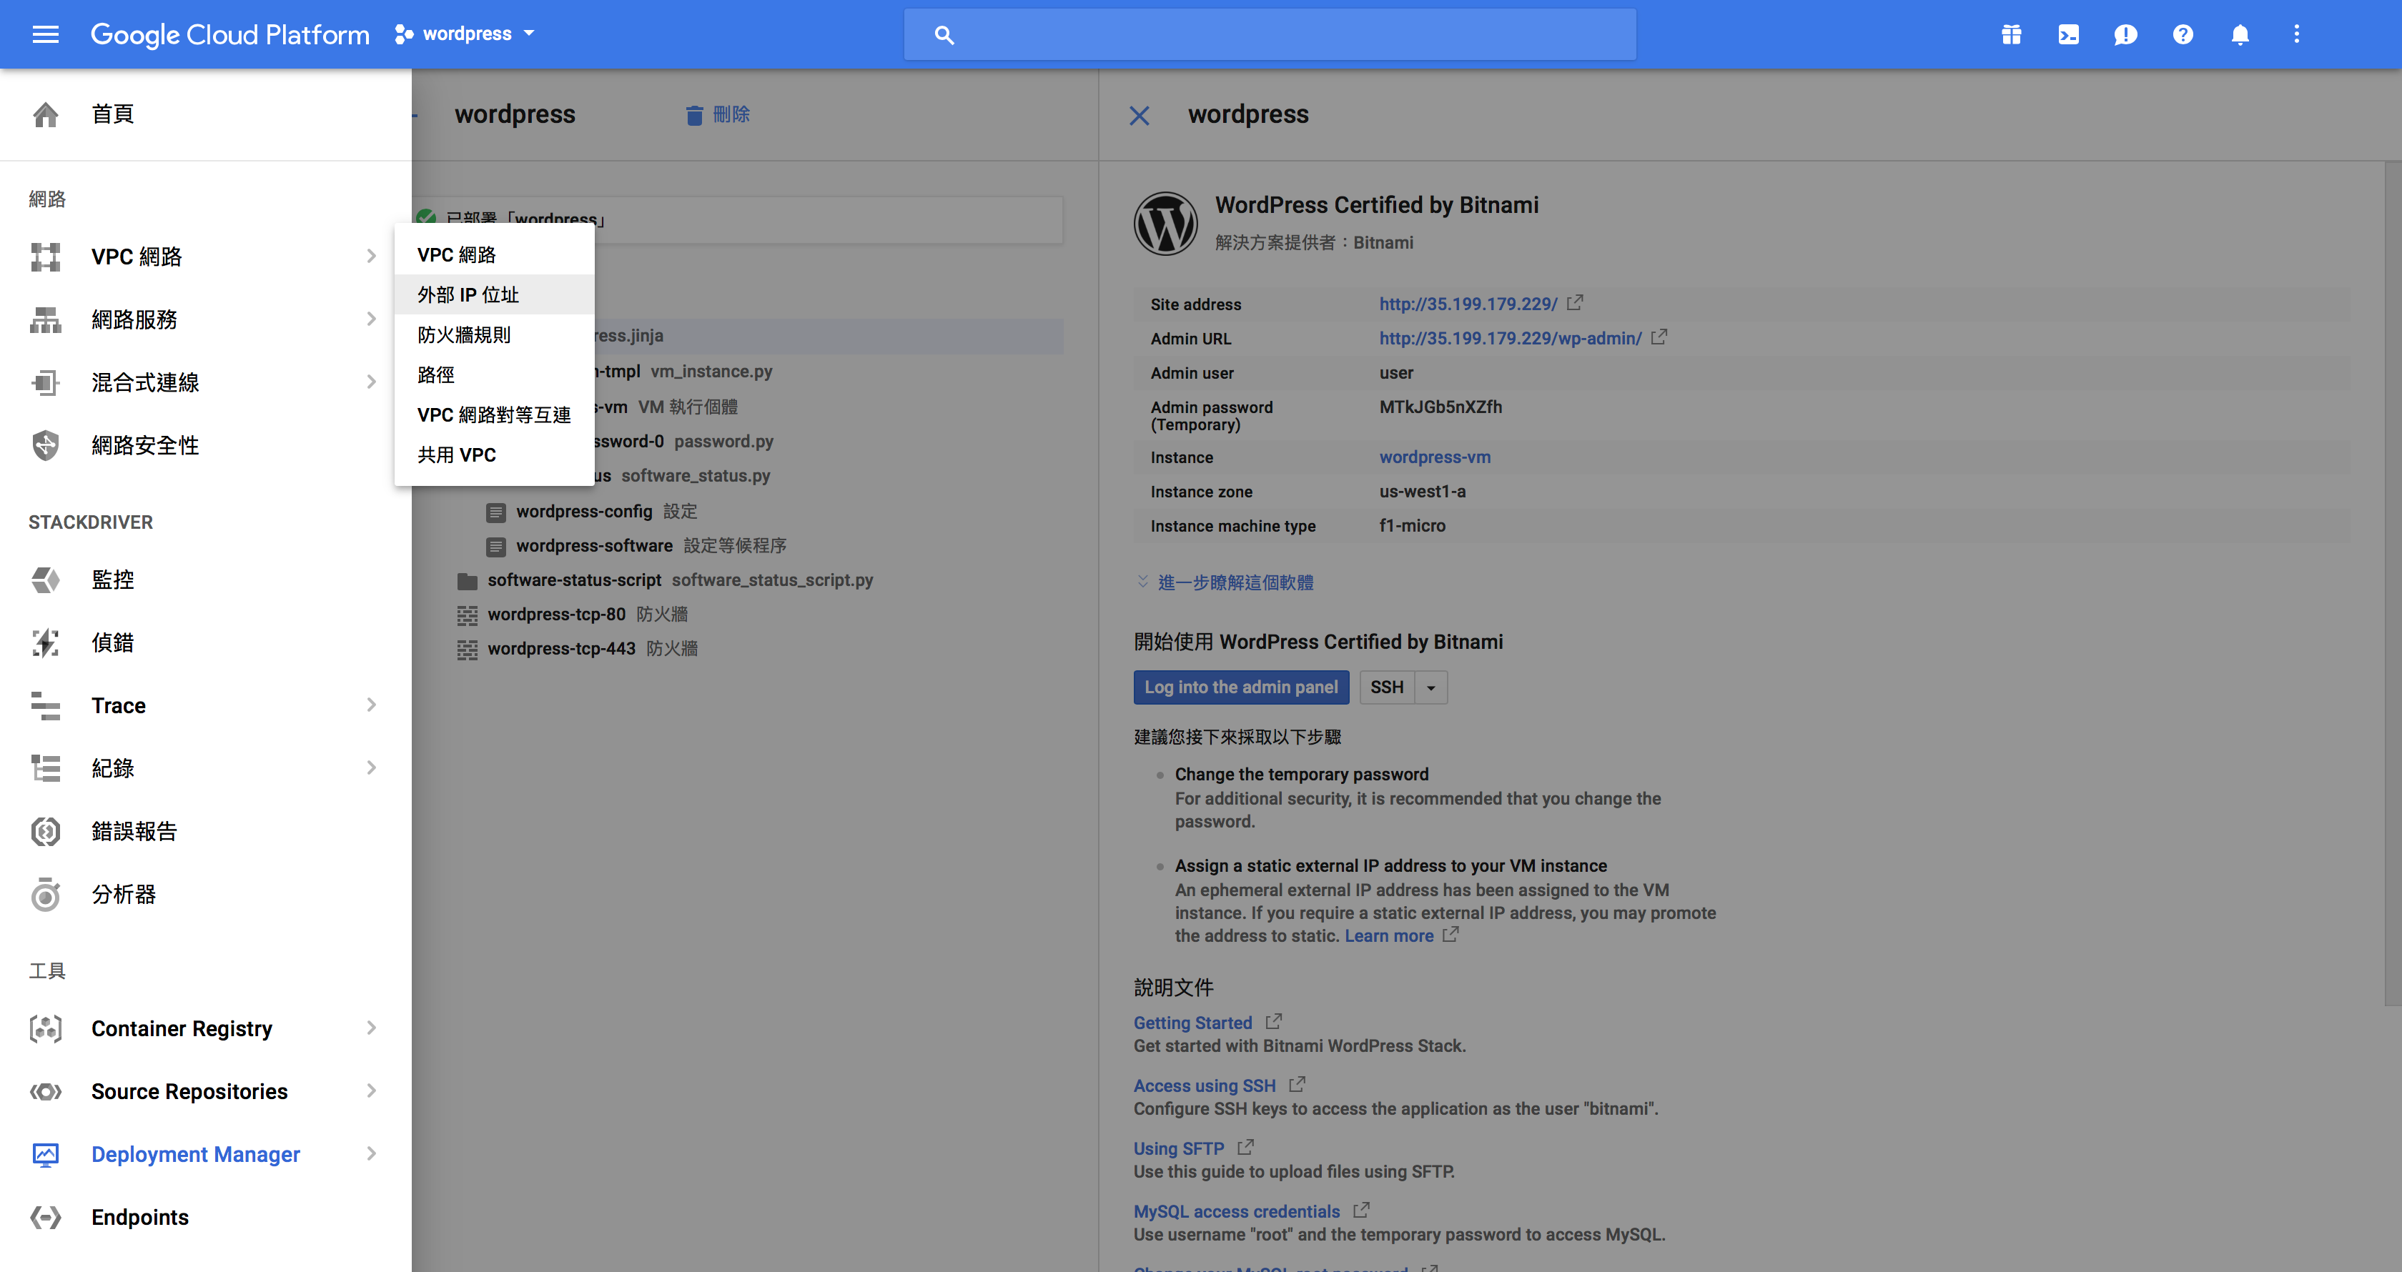Click Log into the admin panel button
Screen dimensions: 2402x1272
pos(1240,687)
